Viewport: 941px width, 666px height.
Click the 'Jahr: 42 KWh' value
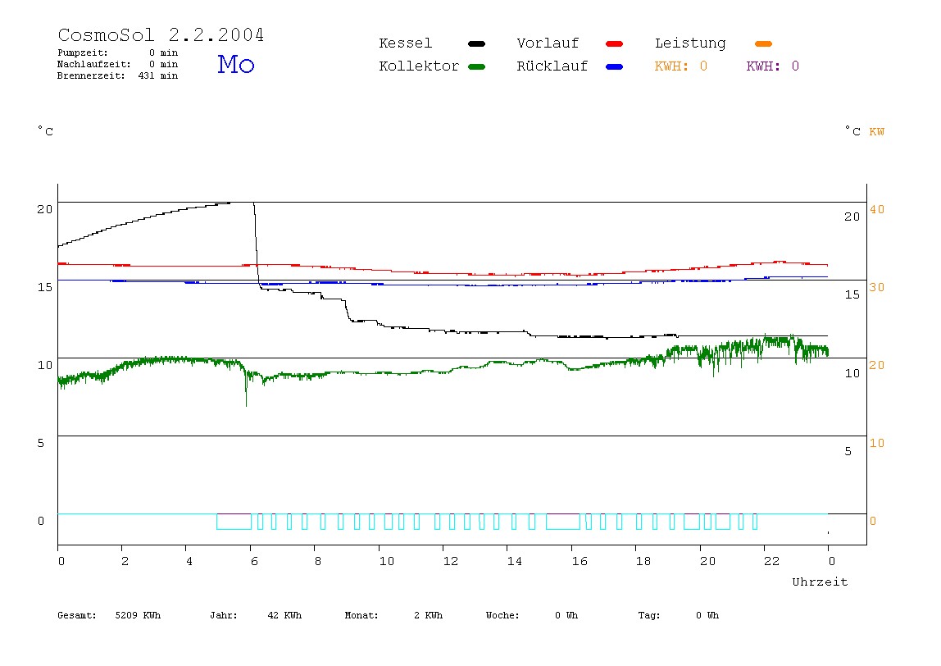[256, 615]
